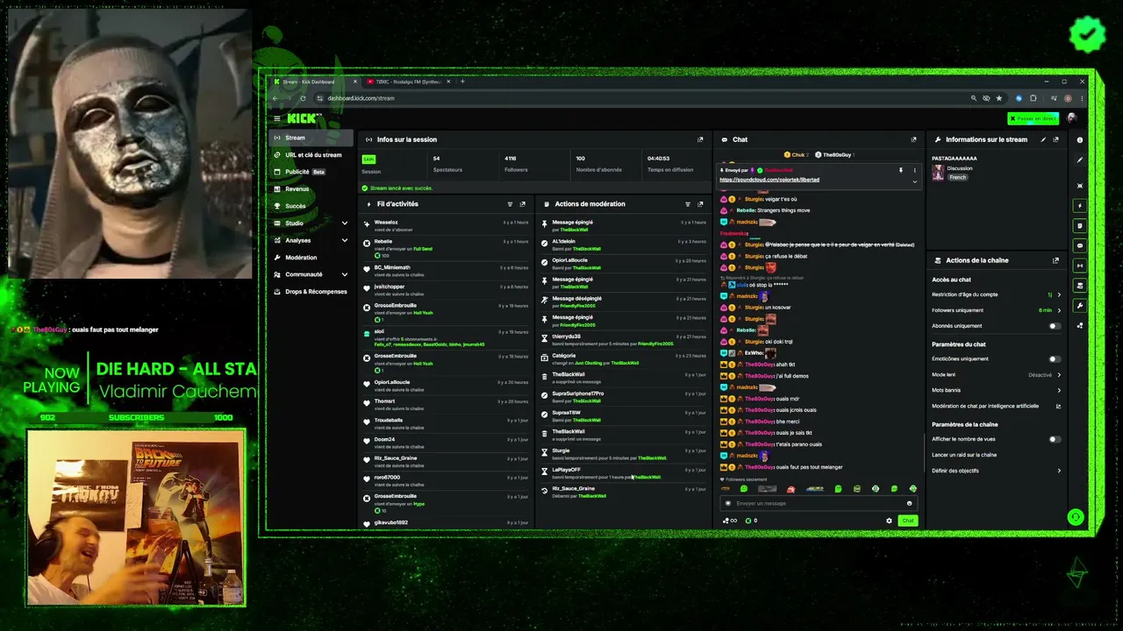Open Mots bannis settings

[997, 390]
